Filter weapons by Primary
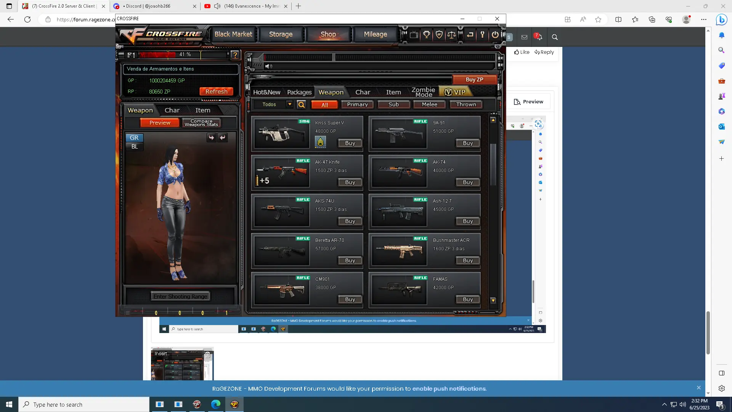732x412 pixels. 357,105
